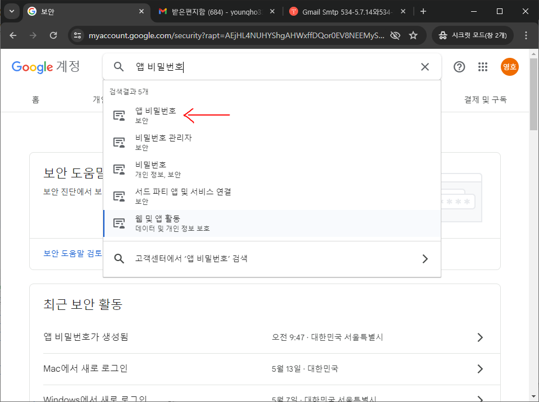Maximize the Chrome window

[x=500, y=11]
